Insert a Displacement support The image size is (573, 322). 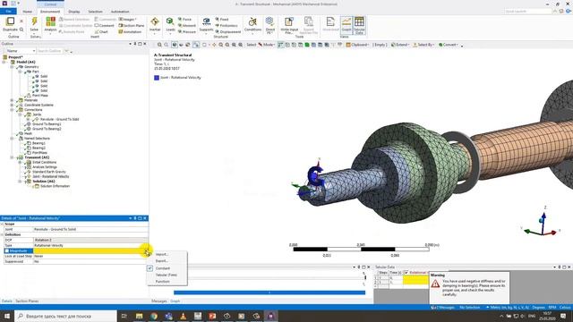pos(228,32)
